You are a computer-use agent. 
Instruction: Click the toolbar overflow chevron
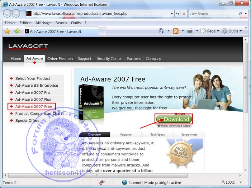point(246,28)
